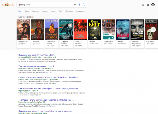Start voice search with microphone icon

(79, 5)
